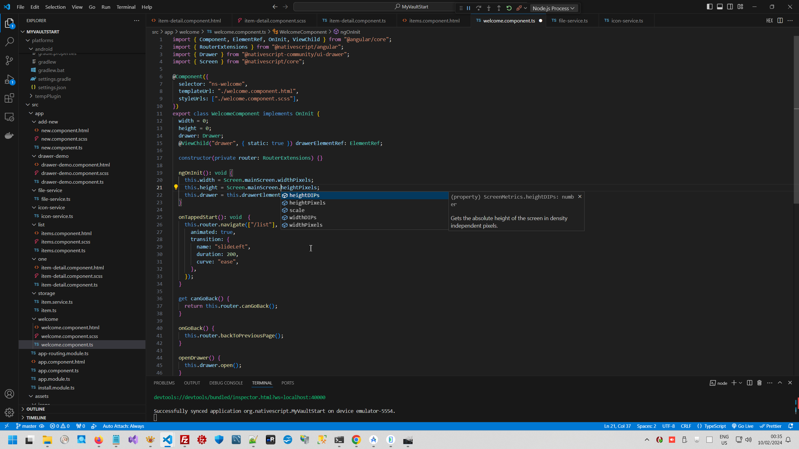The width and height of the screenshot is (799, 449).
Task: Toggle the secondary side bar
Action: (x=730, y=6)
